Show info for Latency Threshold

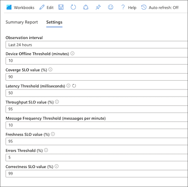click(x=68, y=86)
